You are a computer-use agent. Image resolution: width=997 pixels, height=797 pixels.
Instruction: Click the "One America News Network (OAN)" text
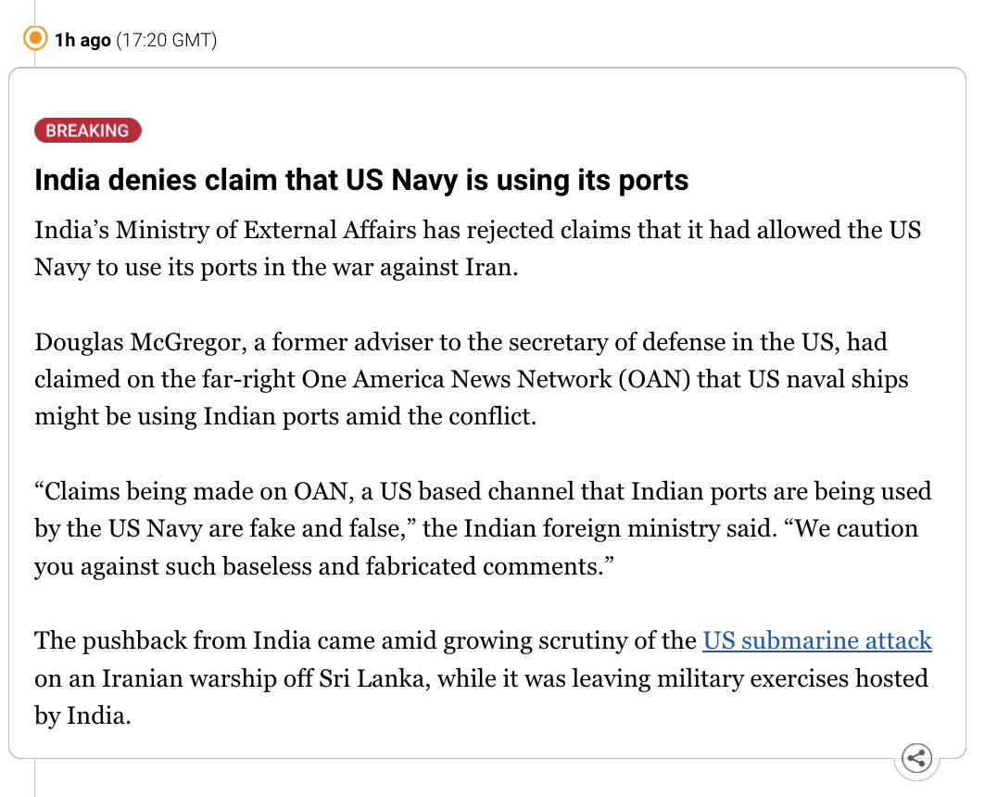click(496, 379)
